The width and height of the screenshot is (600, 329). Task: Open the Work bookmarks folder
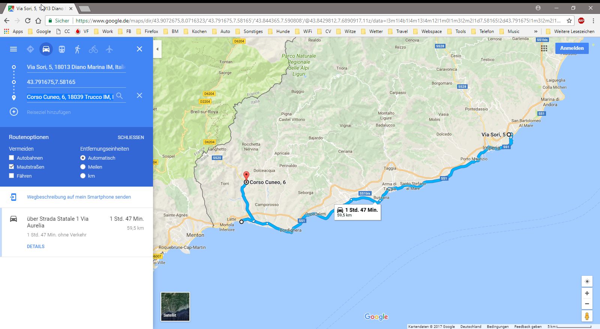pos(103,31)
